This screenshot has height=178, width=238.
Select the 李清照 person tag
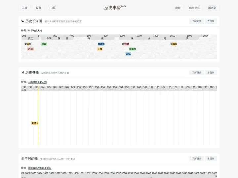[x=133, y=49]
